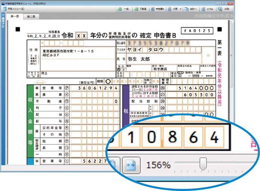The height and width of the screenshot is (191, 260).
Task: Select 男 in the 性別 field
Action: pyautogui.click(x=118, y=70)
